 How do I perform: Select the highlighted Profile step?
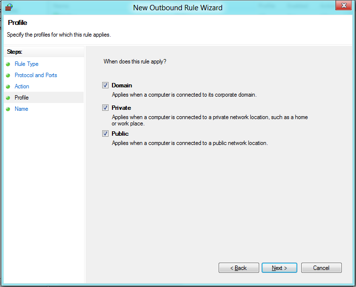point(22,98)
